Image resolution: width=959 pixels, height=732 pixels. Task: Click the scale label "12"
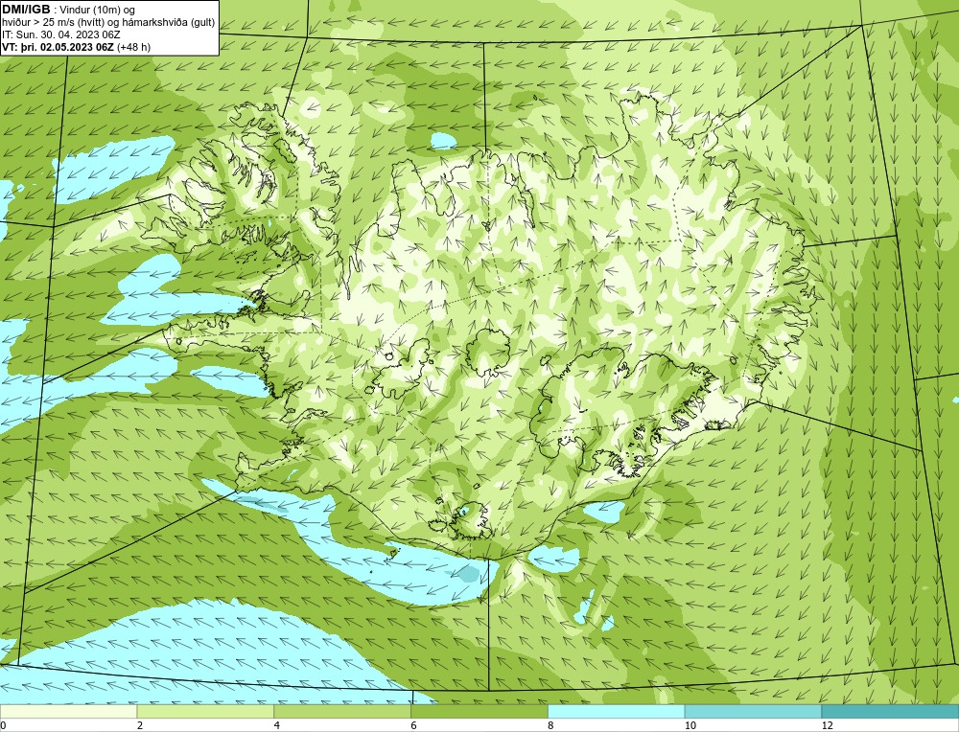(x=828, y=725)
